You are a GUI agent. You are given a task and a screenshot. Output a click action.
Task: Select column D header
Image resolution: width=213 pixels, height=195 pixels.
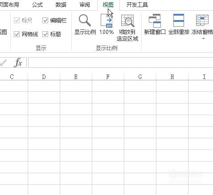pyautogui.click(x=44, y=77)
